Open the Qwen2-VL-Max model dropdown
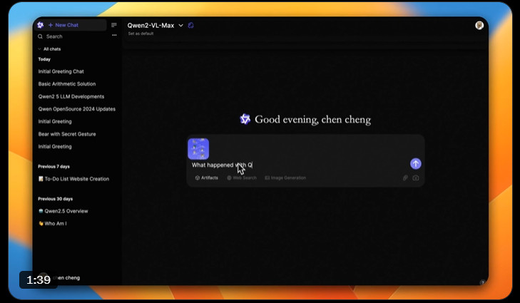The width and height of the screenshot is (520, 303). tap(155, 25)
